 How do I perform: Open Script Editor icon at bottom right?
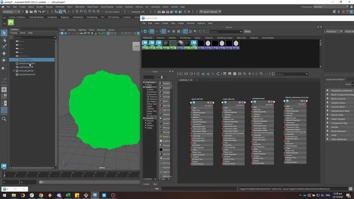(351, 189)
